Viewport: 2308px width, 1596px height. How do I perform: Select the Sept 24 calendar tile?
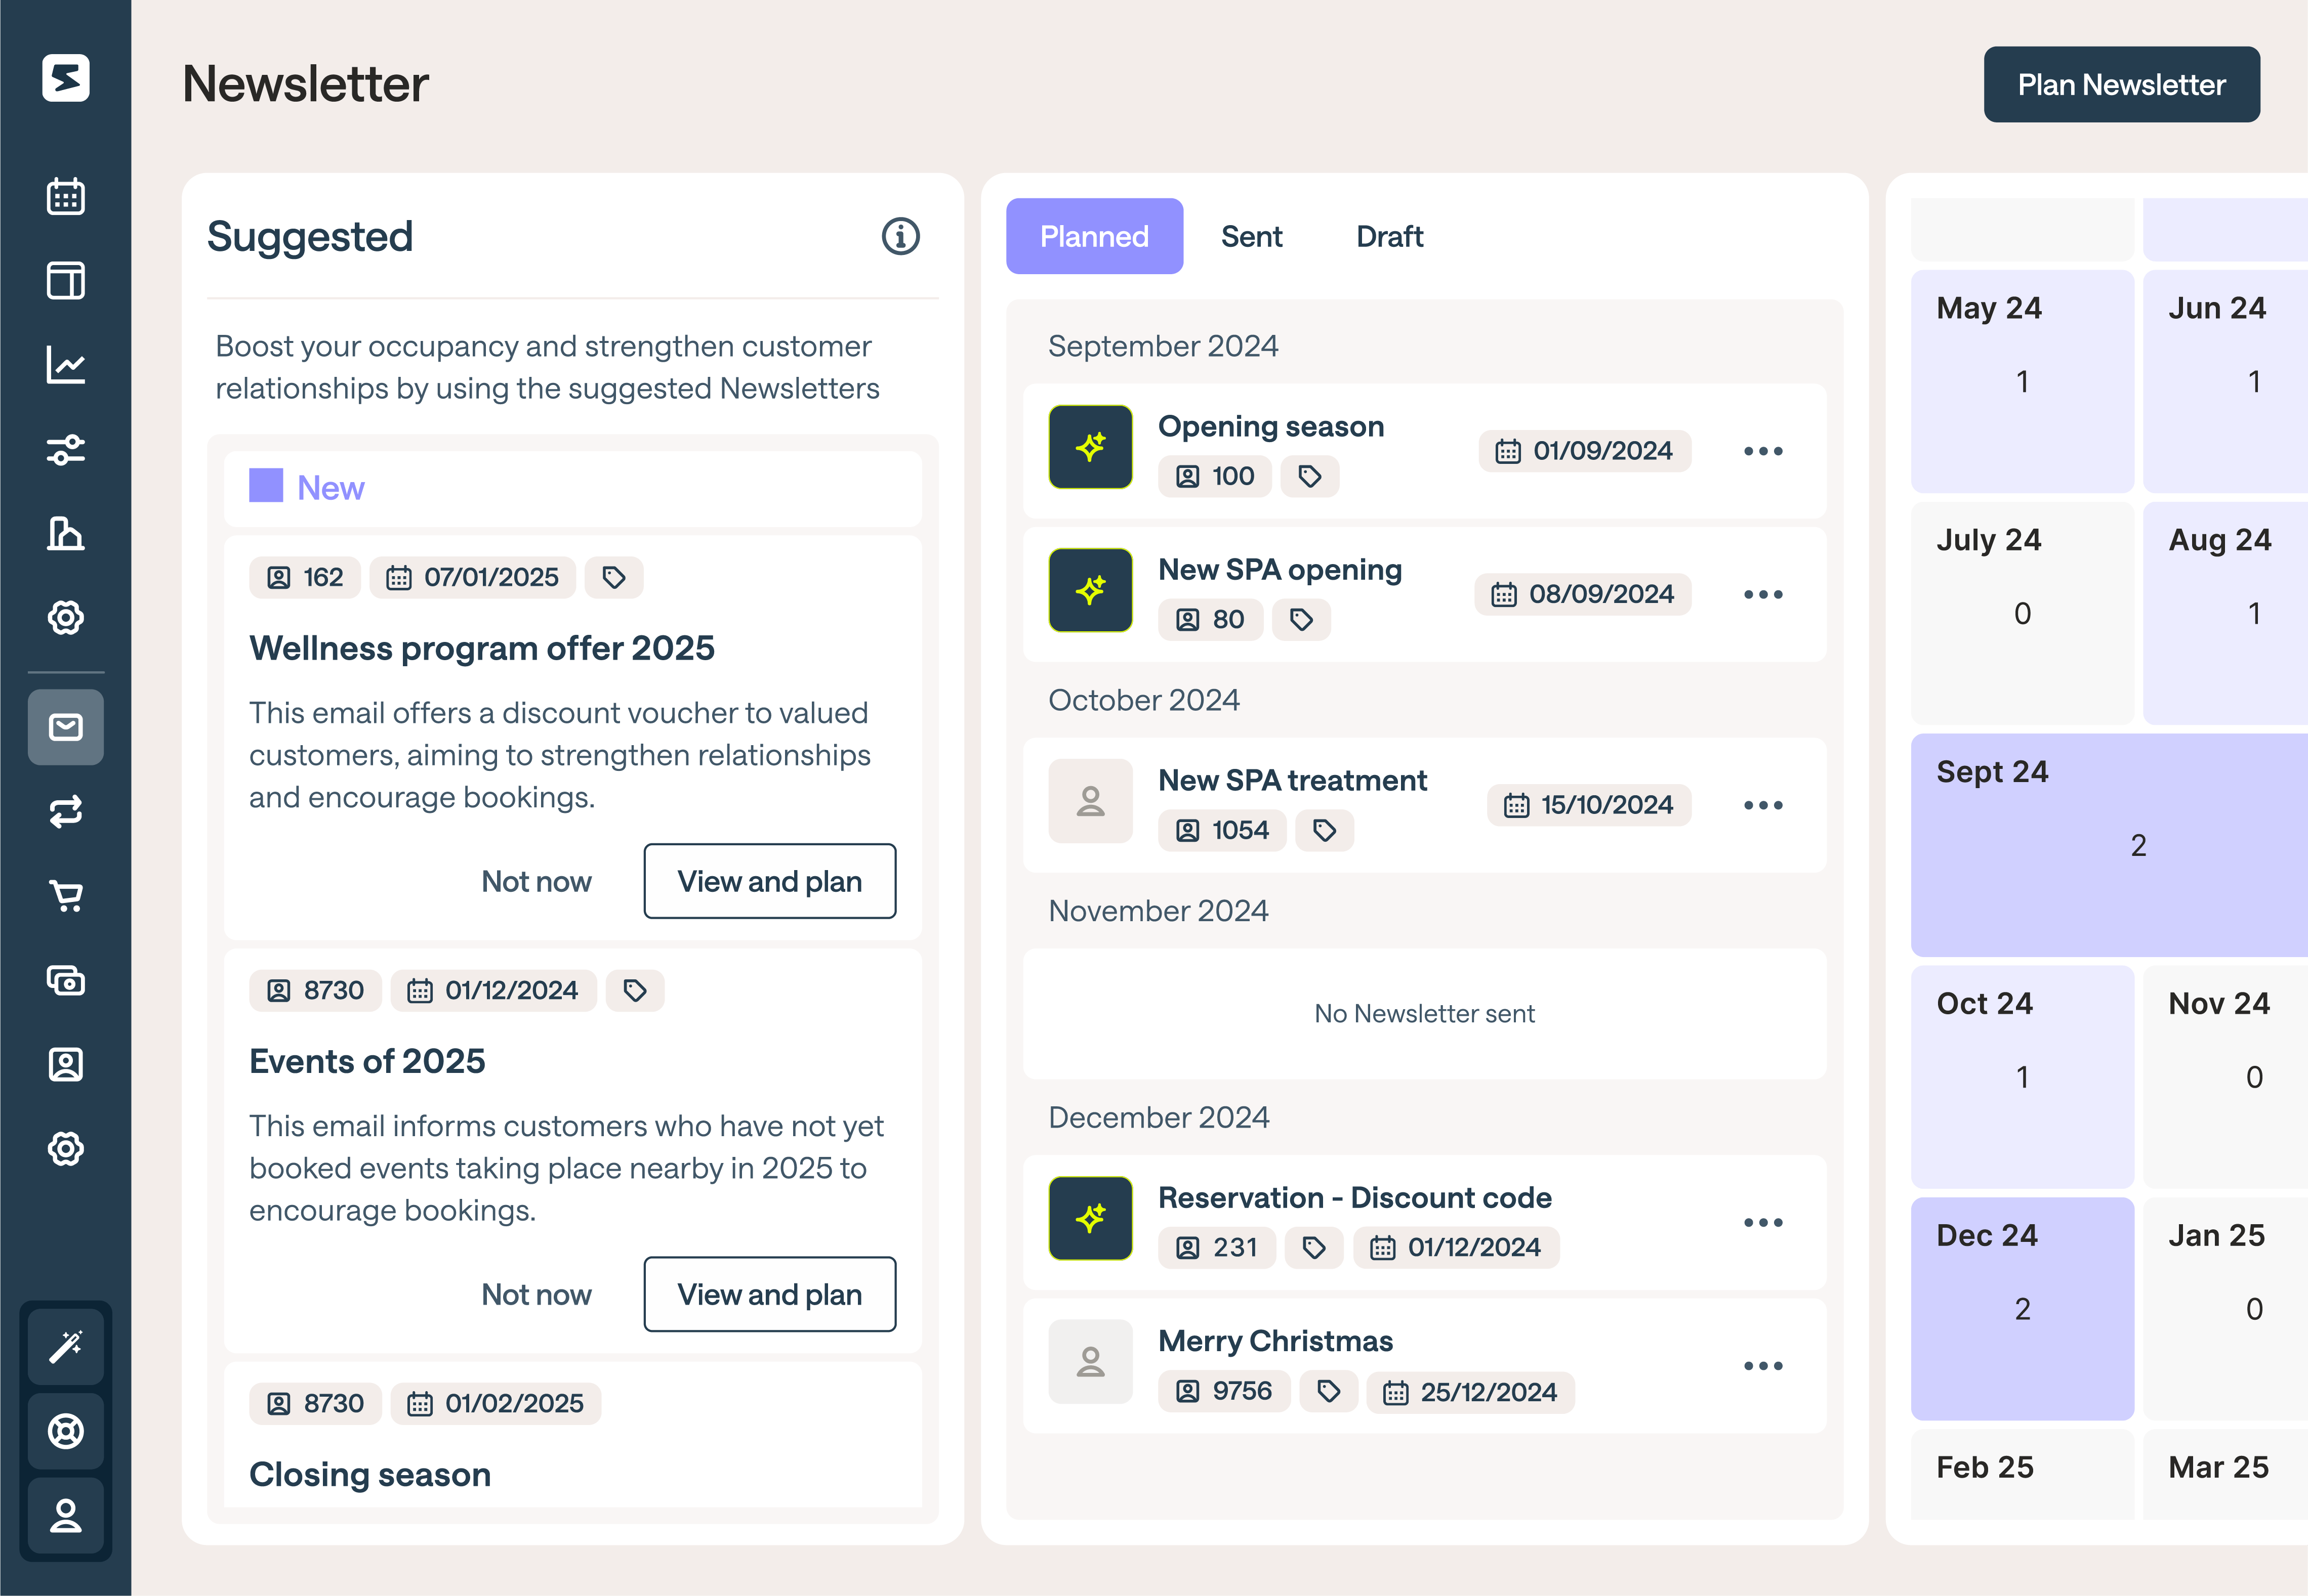click(x=2109, y=845)
